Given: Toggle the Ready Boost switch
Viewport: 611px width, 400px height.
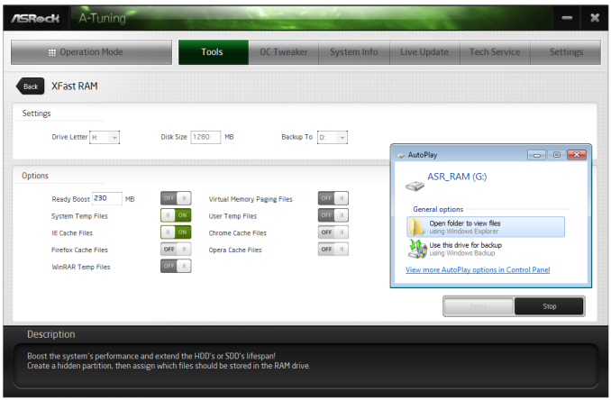Looking at the screenshot, I should pos(176,198).
